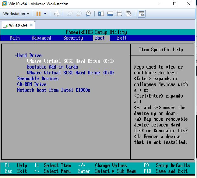The width and height of the screenshot is (197, 178).
Task: Select the Boot BIOS menu
Action: pos(100,38)
